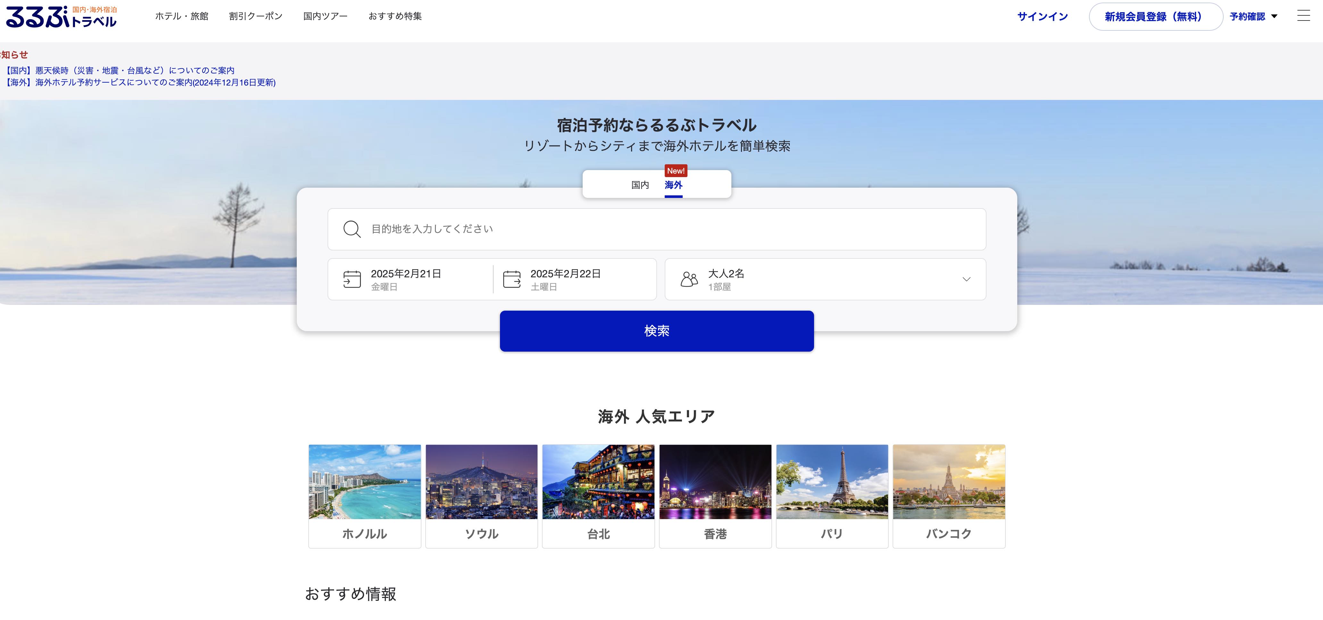The image size is (1323, 620).
Task: Click the 検索 search button
Action: 656,331
